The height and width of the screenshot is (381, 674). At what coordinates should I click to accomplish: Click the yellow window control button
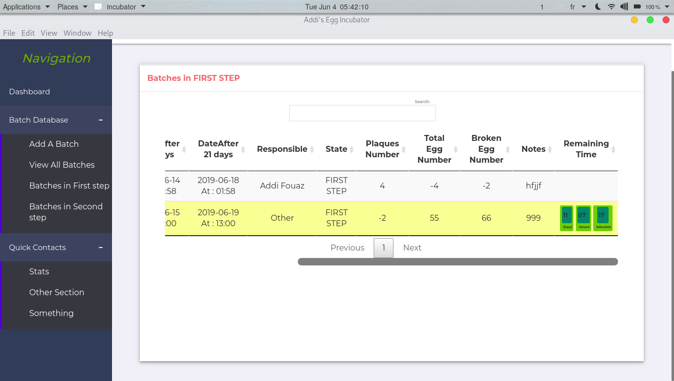point(634,20)
